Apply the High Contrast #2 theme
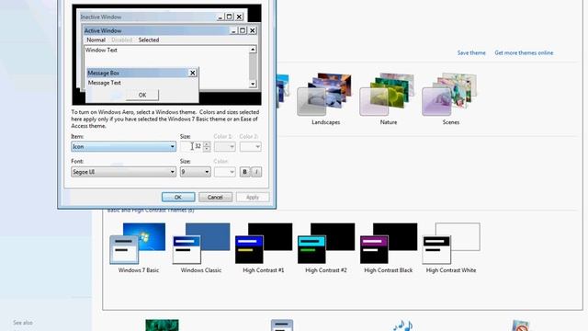The image size is (588, 331). pos(326,247)
